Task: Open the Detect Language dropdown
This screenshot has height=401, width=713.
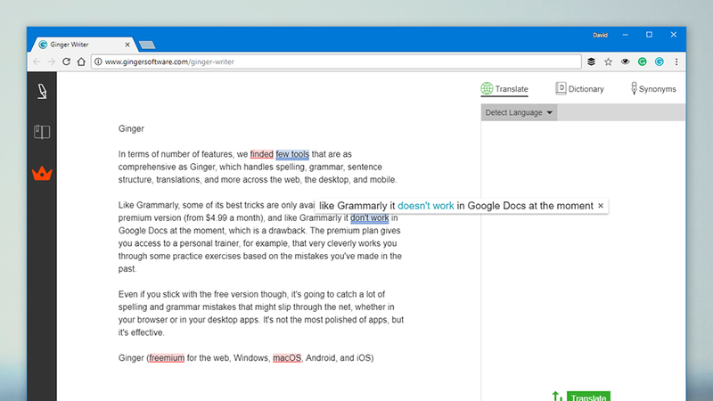Action: click(519, 112)
